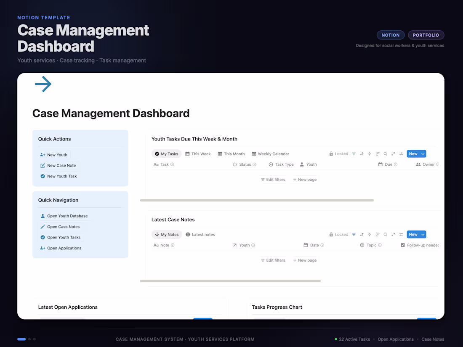Click the Note column header
Image resolution: width=463 pixels, height=347 pixels.
[164, 245]
